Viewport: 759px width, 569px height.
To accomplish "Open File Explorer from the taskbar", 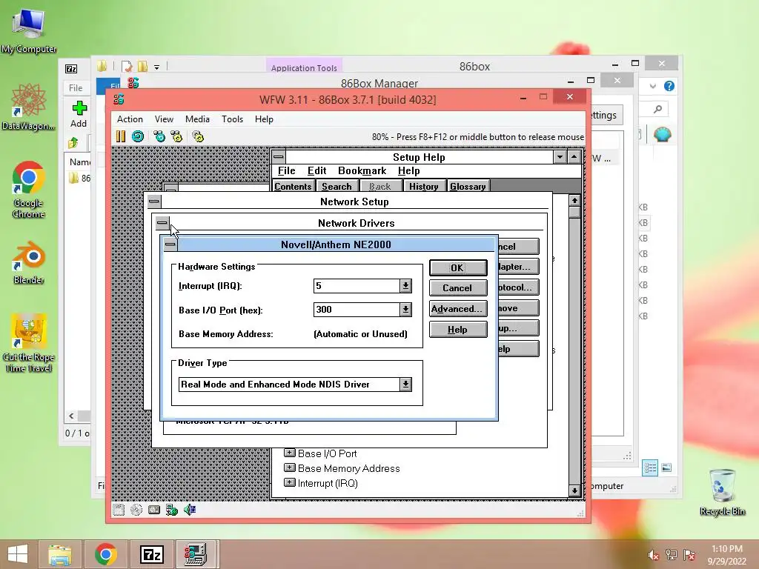I will pos(60,554).
